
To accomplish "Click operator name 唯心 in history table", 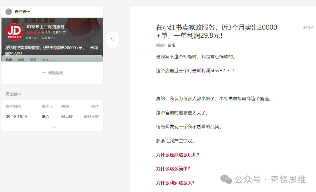I will pos(45,117).
